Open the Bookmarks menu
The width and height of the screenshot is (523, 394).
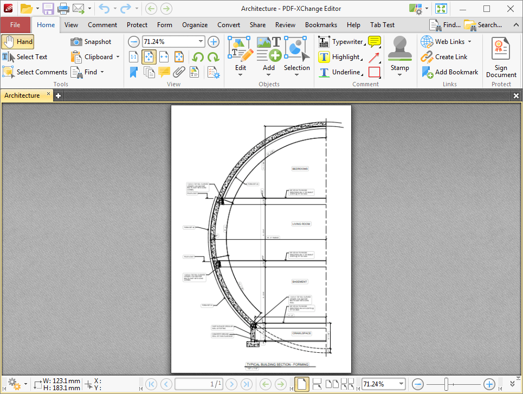(x=321, y=24)
